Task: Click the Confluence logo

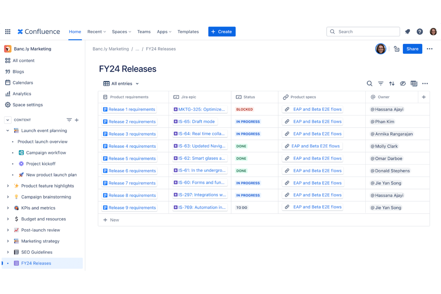Action: click(x=39, y=32)
